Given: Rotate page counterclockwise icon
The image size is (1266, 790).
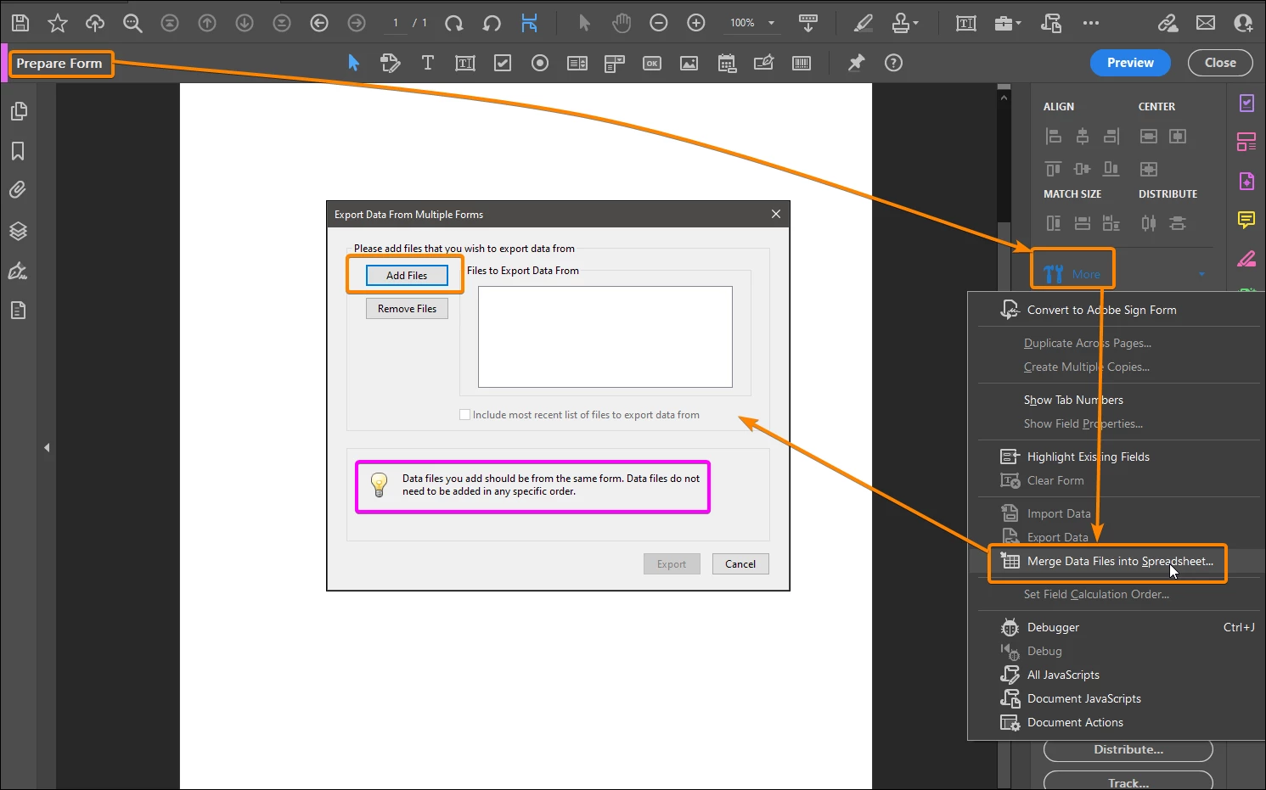Looking at the screenshot, I should click(x=492, y=23).
